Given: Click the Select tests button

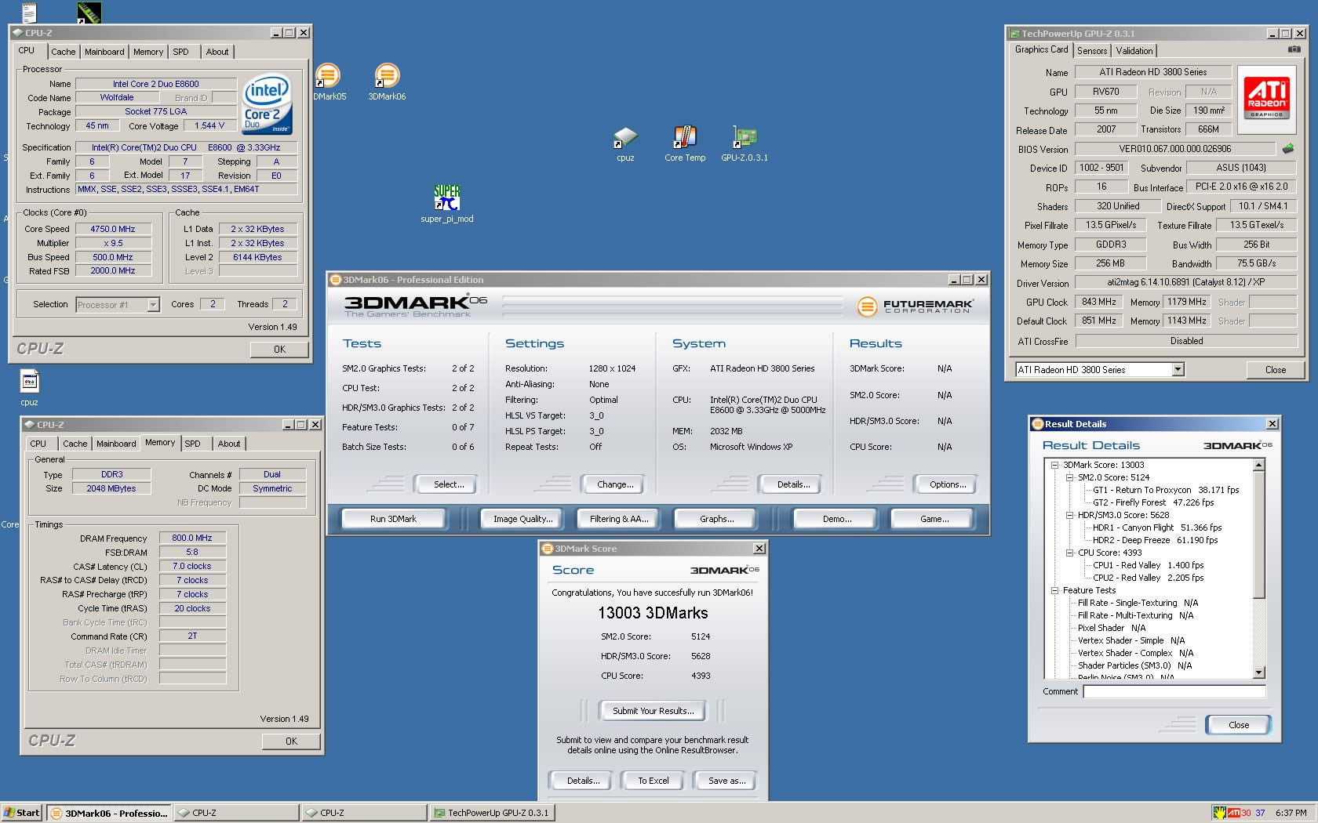Looking at the screenshot, I should click(448, 484).
